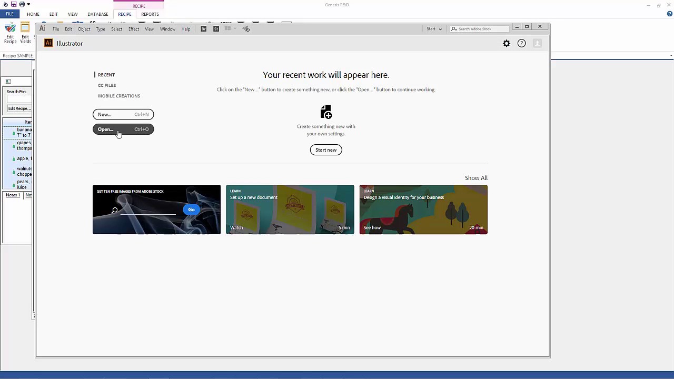Open the Type menu in Illustrator

point(101,29)
